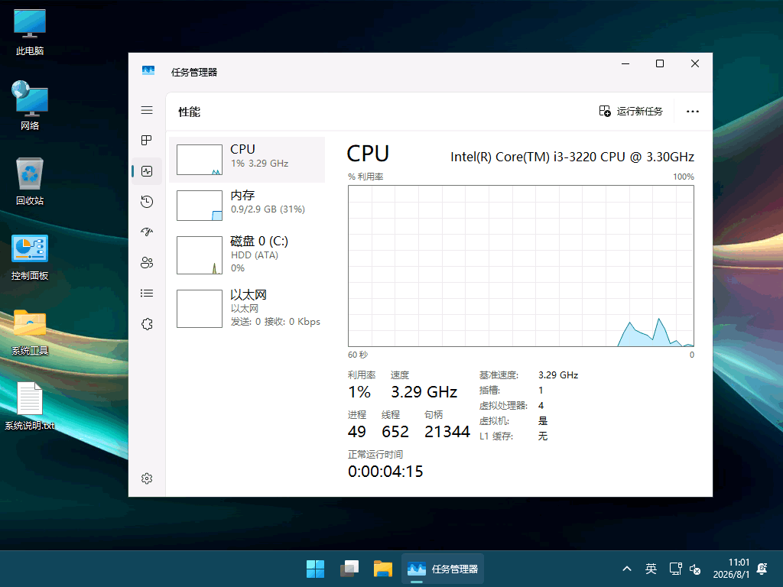Image resolution: width=783 pixels, height=587 pixels.
Task: Click the Task Manager title bar icon
Action: 148,71
